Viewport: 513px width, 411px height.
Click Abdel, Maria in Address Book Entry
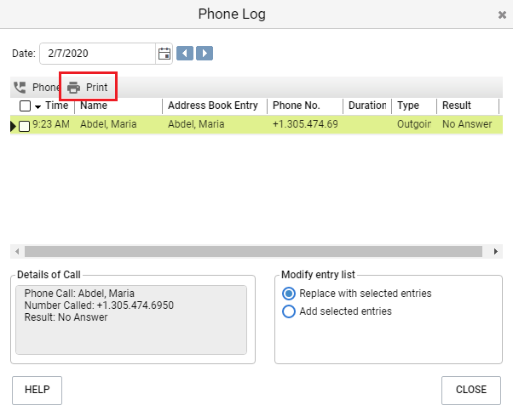(x=196, y=124)
